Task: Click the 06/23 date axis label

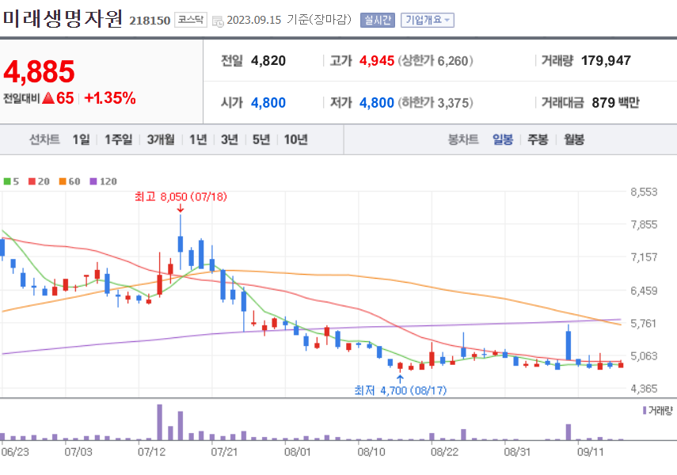Action: [x=15, y=452]
